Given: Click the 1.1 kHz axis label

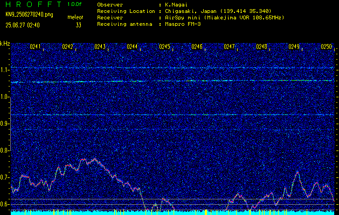Looking at the screenshot, I should coord(5,70).
